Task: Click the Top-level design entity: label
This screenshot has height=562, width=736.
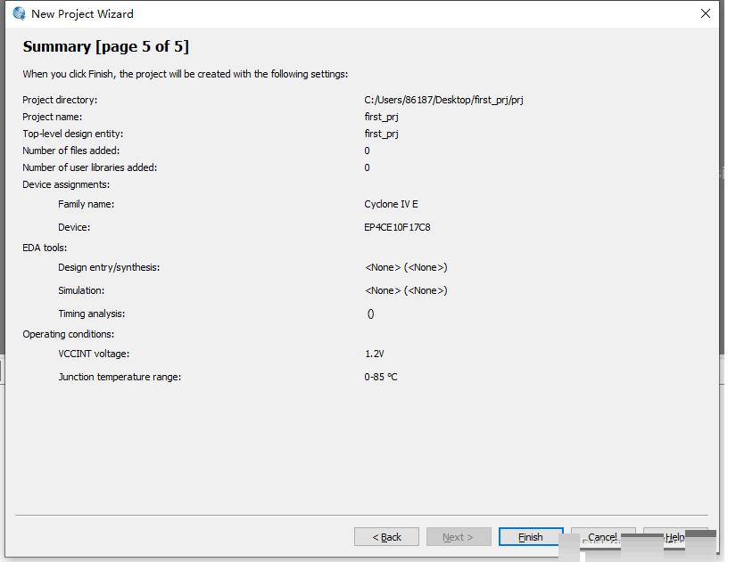Action: tap(73, 134)
